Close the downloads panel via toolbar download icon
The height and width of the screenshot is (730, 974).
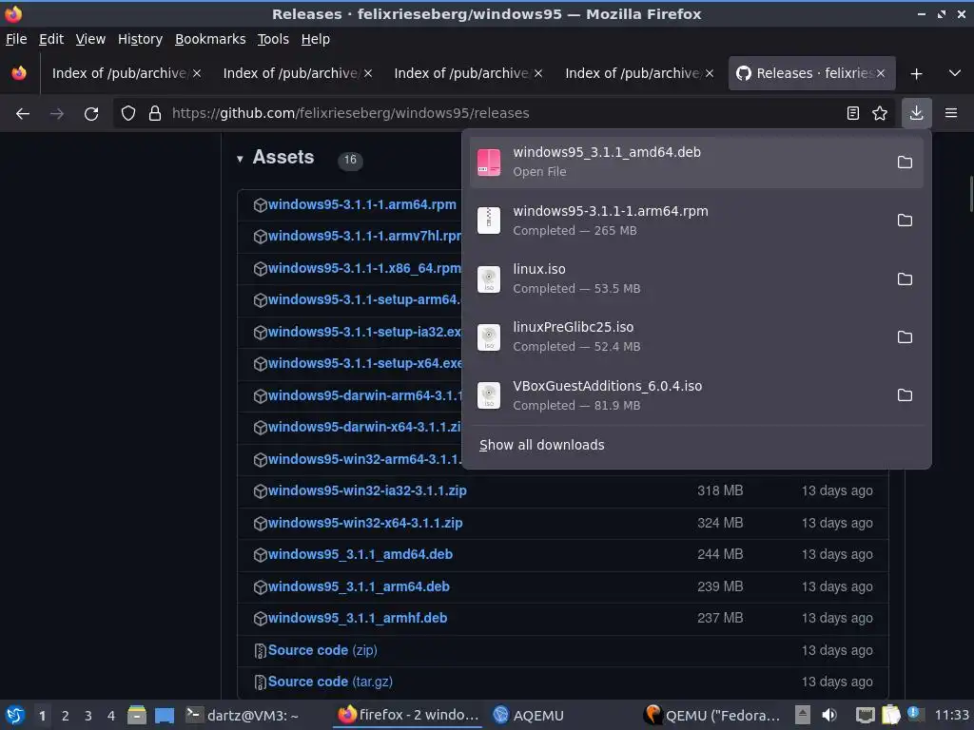coord(916,113)
